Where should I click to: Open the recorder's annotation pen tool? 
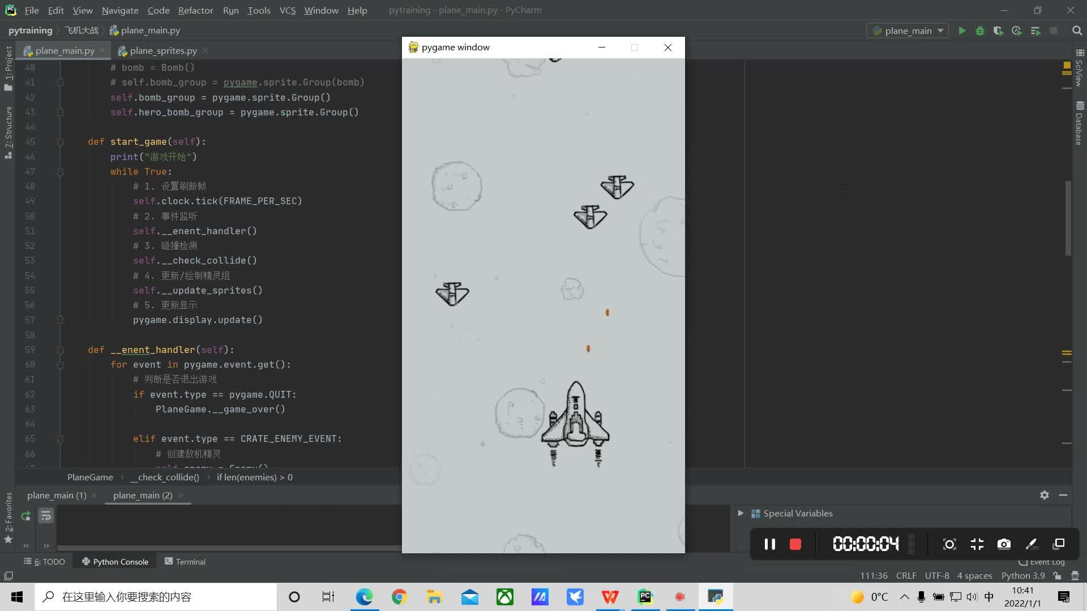click(x=1031, y=544)
